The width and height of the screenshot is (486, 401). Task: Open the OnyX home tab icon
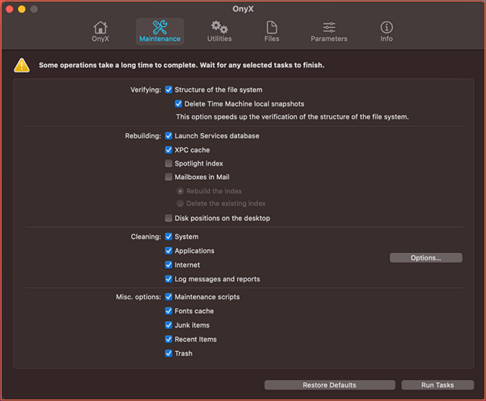pos(100,27)
